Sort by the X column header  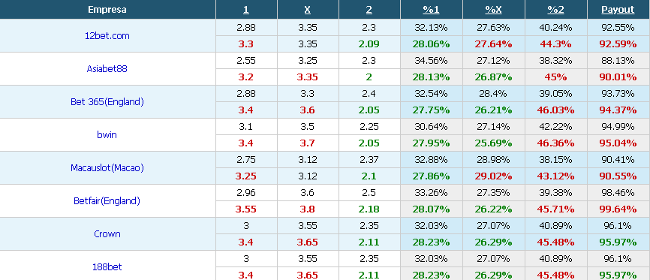[308, 10]
